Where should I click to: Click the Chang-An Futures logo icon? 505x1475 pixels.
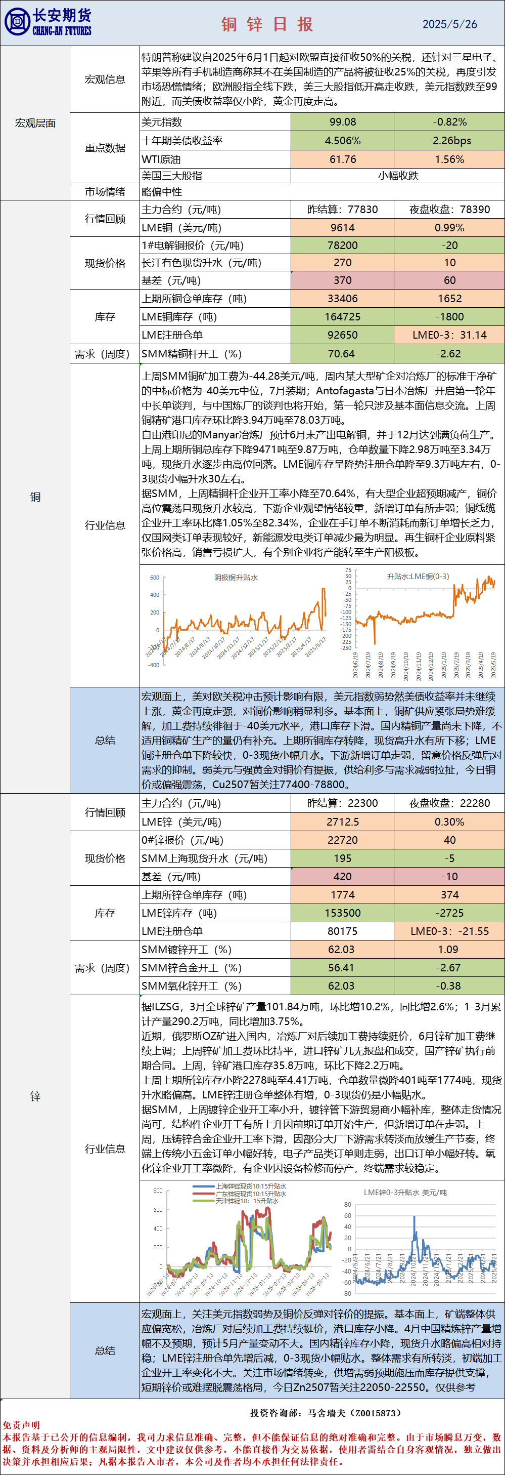[x=17, y=22]
